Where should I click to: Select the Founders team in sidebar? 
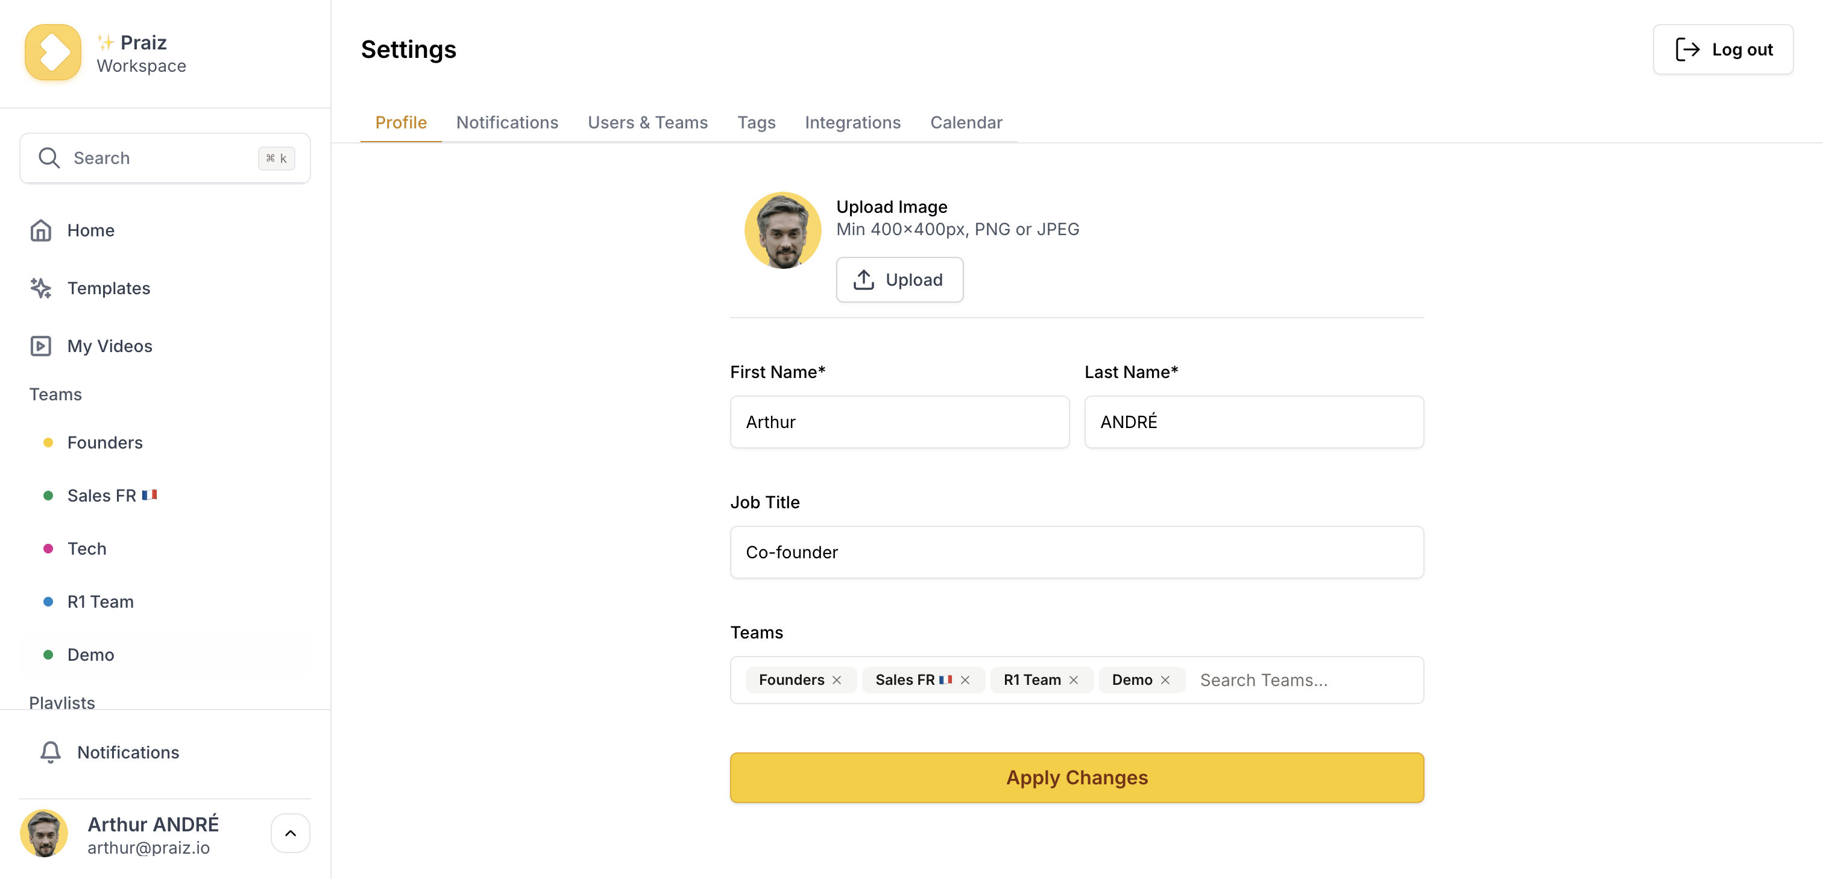click(x=165, y=443)
